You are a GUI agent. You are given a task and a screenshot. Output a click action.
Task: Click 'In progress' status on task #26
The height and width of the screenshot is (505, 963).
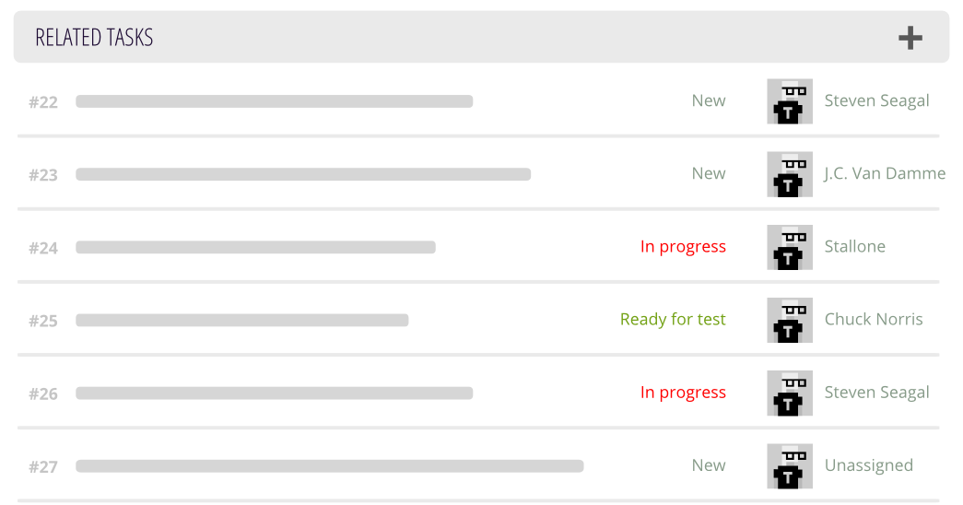pyautogui.click(x=683, y=393)
